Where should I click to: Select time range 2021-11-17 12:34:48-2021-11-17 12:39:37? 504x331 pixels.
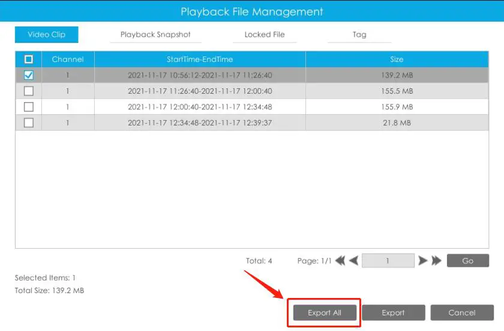tap(200, 123)
